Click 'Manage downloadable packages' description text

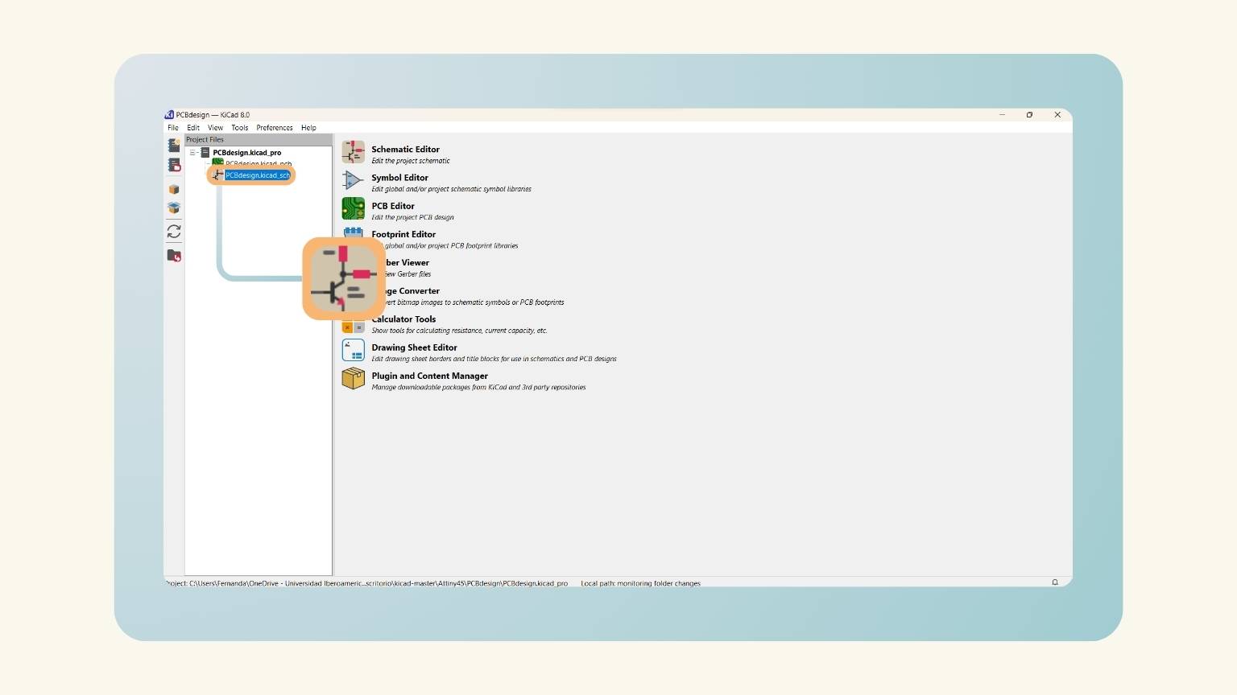pyautogui.click(x=478, y=387)
